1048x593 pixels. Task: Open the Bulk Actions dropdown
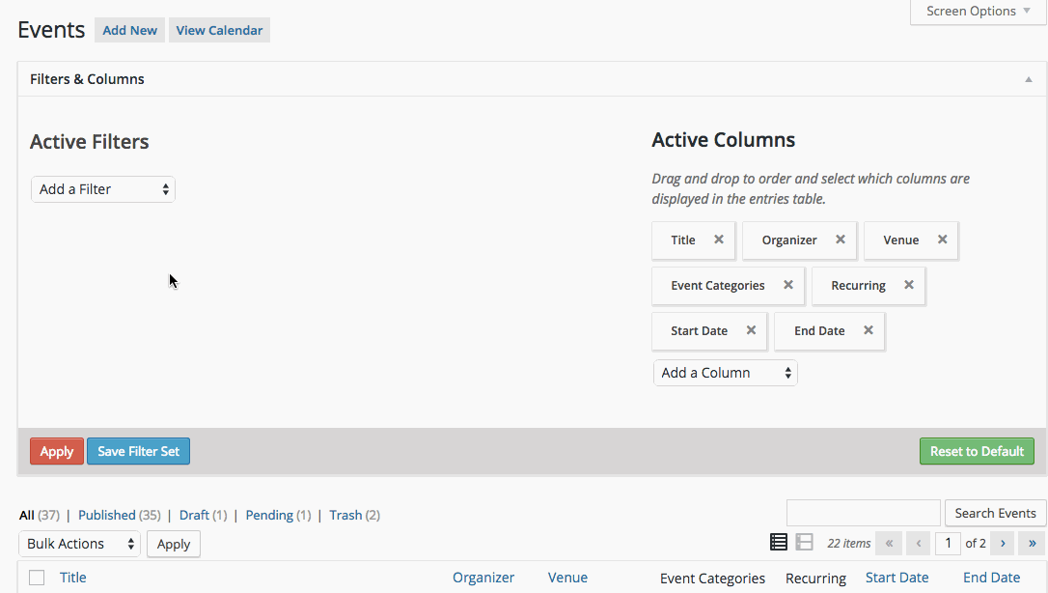coord(79,544)
